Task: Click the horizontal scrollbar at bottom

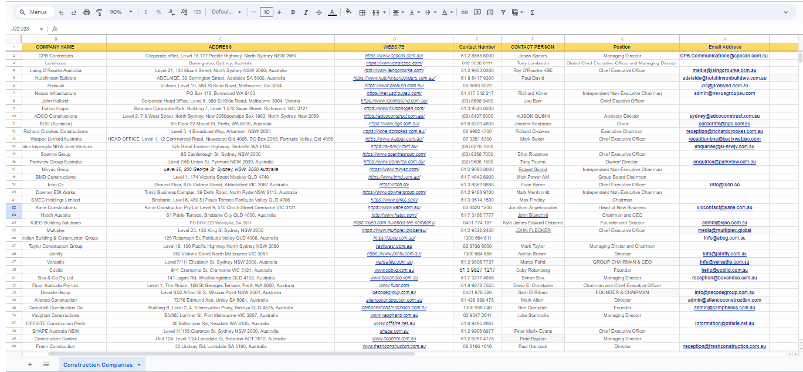Action: [x=232, y=354]
